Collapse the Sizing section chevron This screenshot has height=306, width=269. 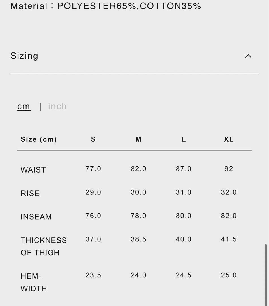[248, 56]
